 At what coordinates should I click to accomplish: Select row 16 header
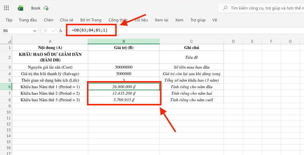(x=6, y=148)
